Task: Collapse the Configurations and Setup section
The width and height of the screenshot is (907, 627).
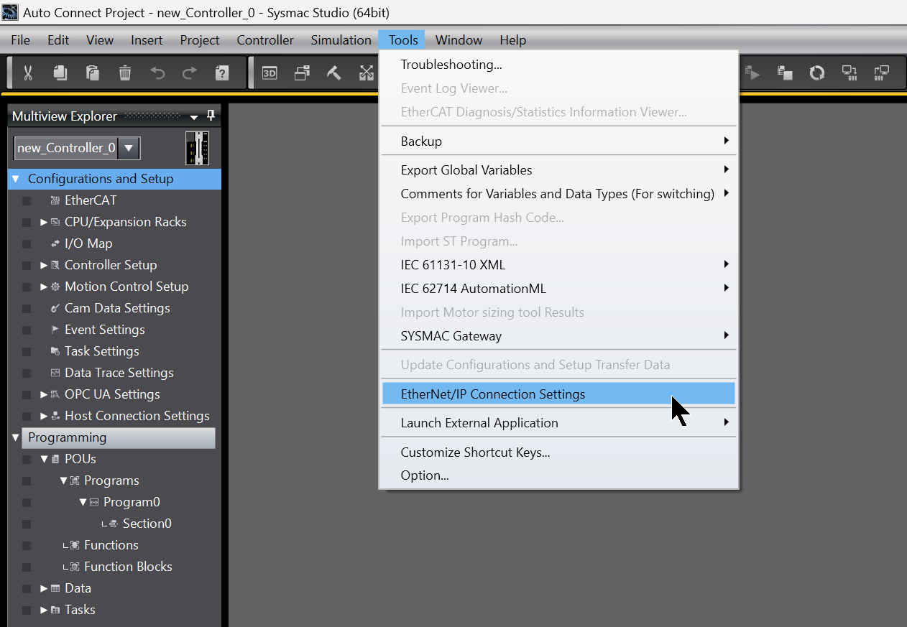Action: click(16, 179)
